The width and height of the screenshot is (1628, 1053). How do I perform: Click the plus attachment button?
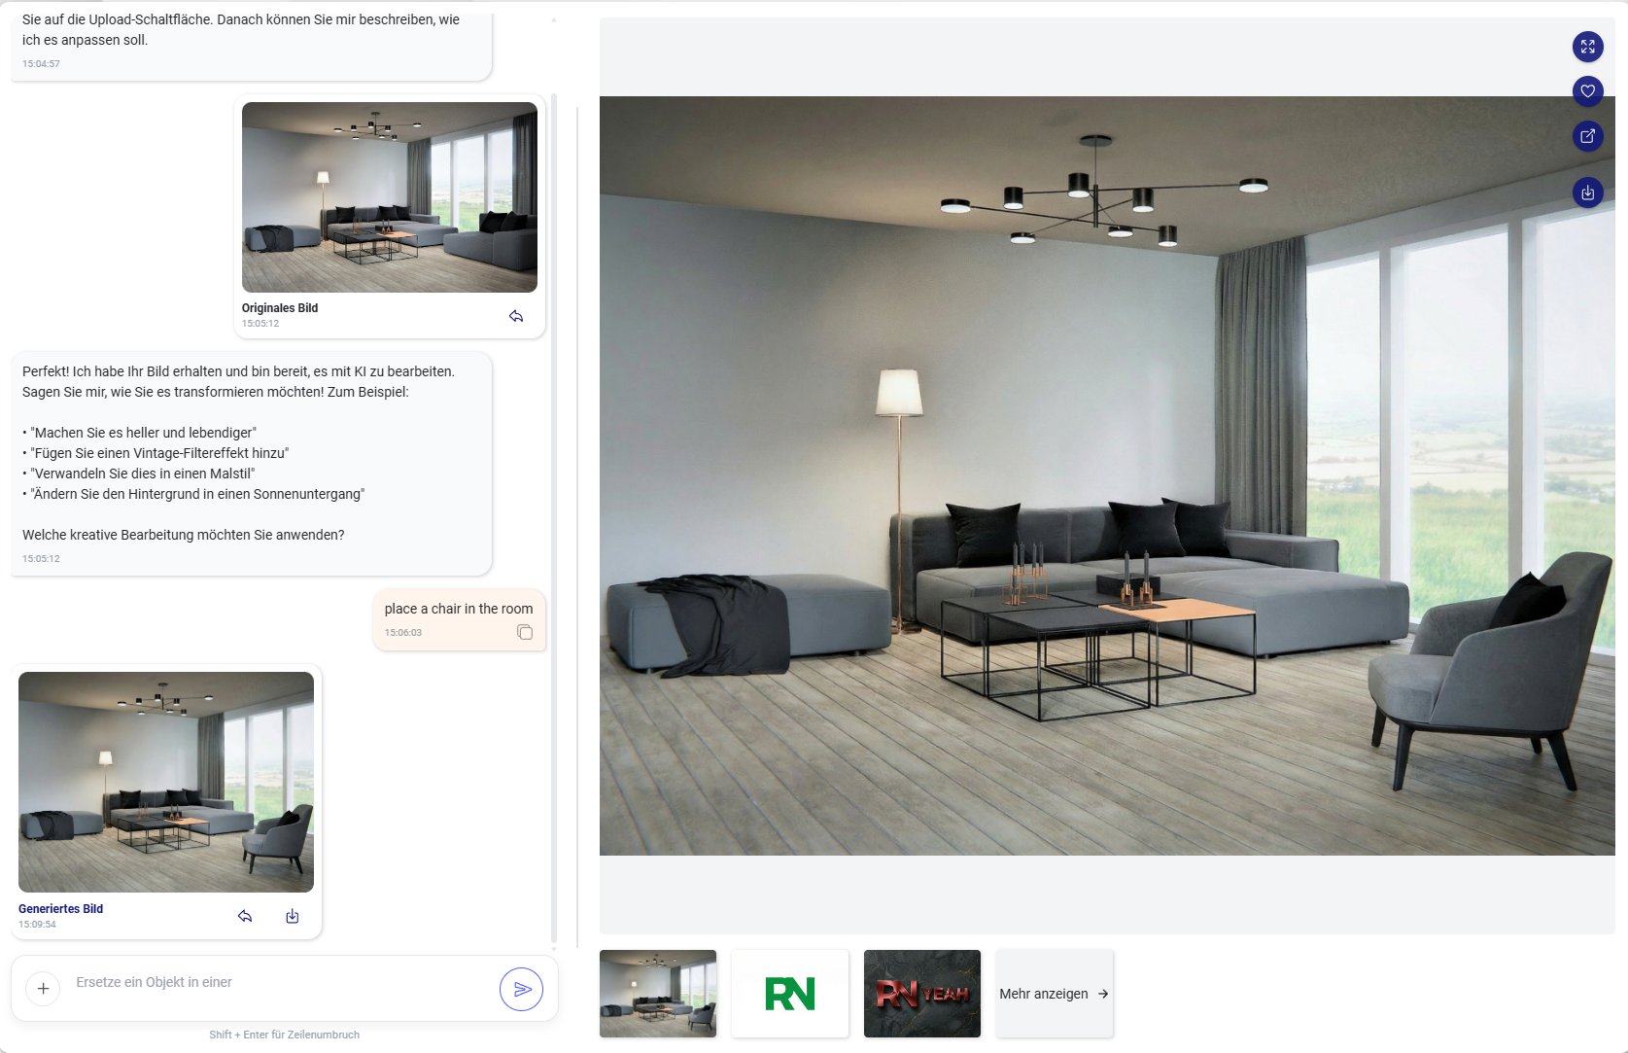tap(43, 989)
